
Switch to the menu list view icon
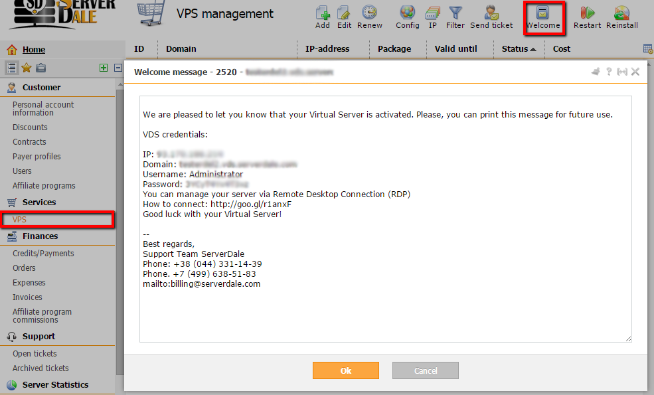pyautogui.click(x=12, y=68)
